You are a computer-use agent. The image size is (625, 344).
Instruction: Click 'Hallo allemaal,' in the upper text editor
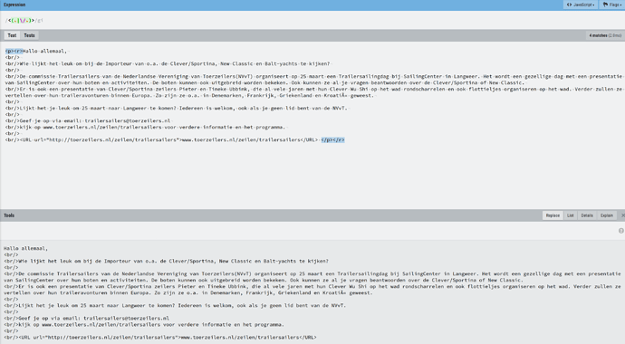click(x=44, y=51)
